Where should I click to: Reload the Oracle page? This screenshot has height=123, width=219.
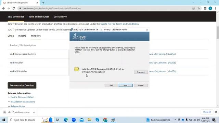tap(14, 8)
